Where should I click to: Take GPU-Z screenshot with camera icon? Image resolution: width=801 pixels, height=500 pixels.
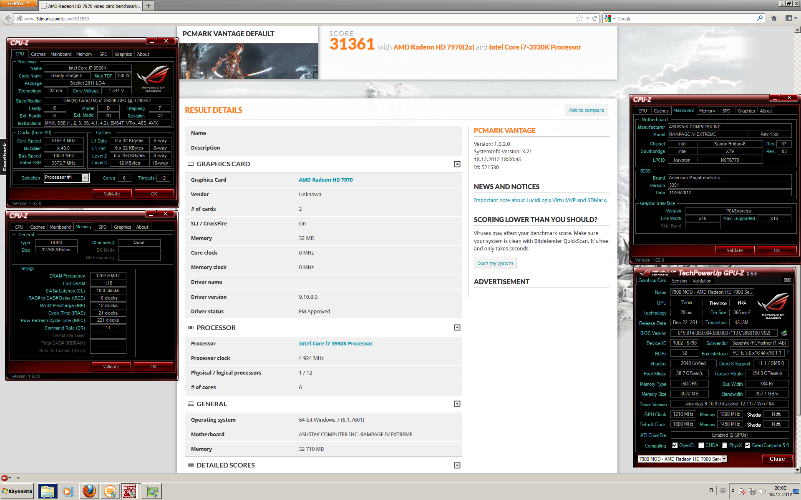(788, 280)
